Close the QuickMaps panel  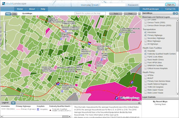177,13
